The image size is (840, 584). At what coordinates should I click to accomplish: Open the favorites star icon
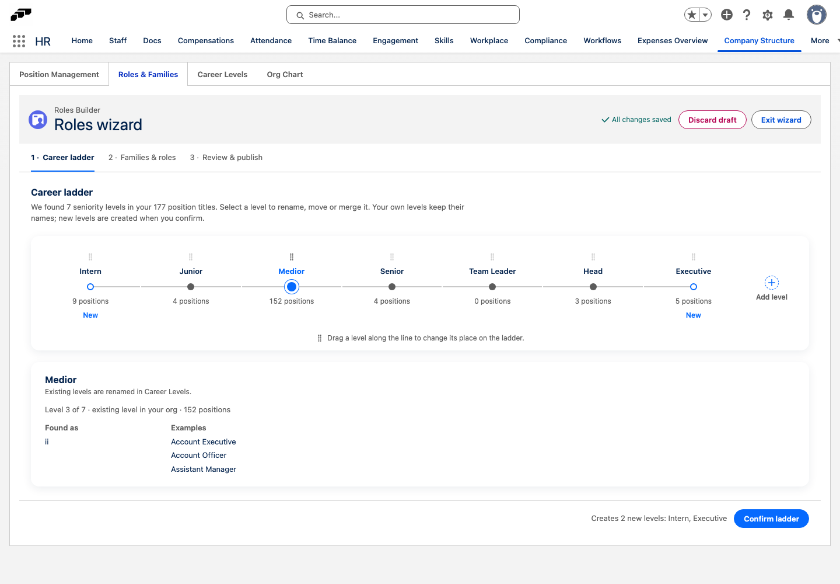[692, 15]
